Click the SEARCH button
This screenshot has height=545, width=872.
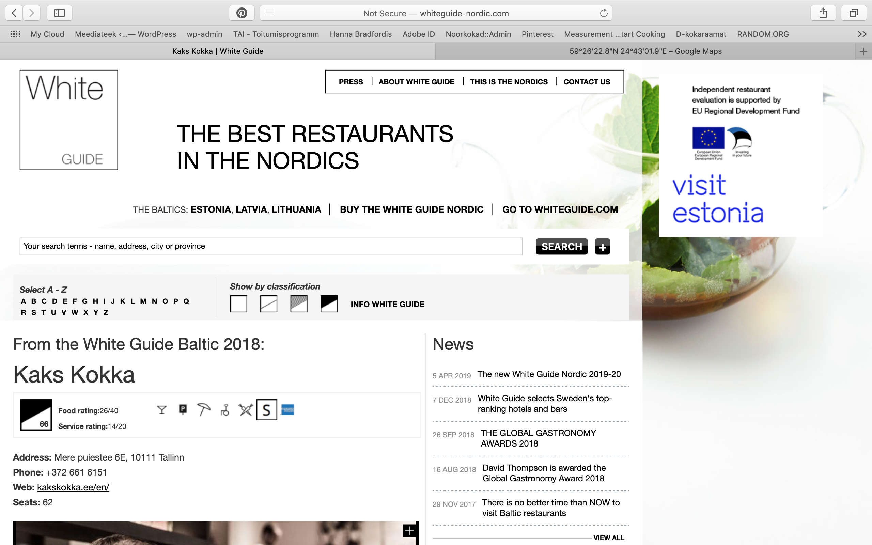point(561,247)
